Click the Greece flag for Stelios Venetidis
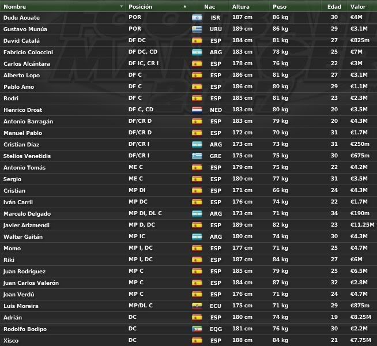The width and height of the screenshot is (377, 346). (x=197, y=156)
